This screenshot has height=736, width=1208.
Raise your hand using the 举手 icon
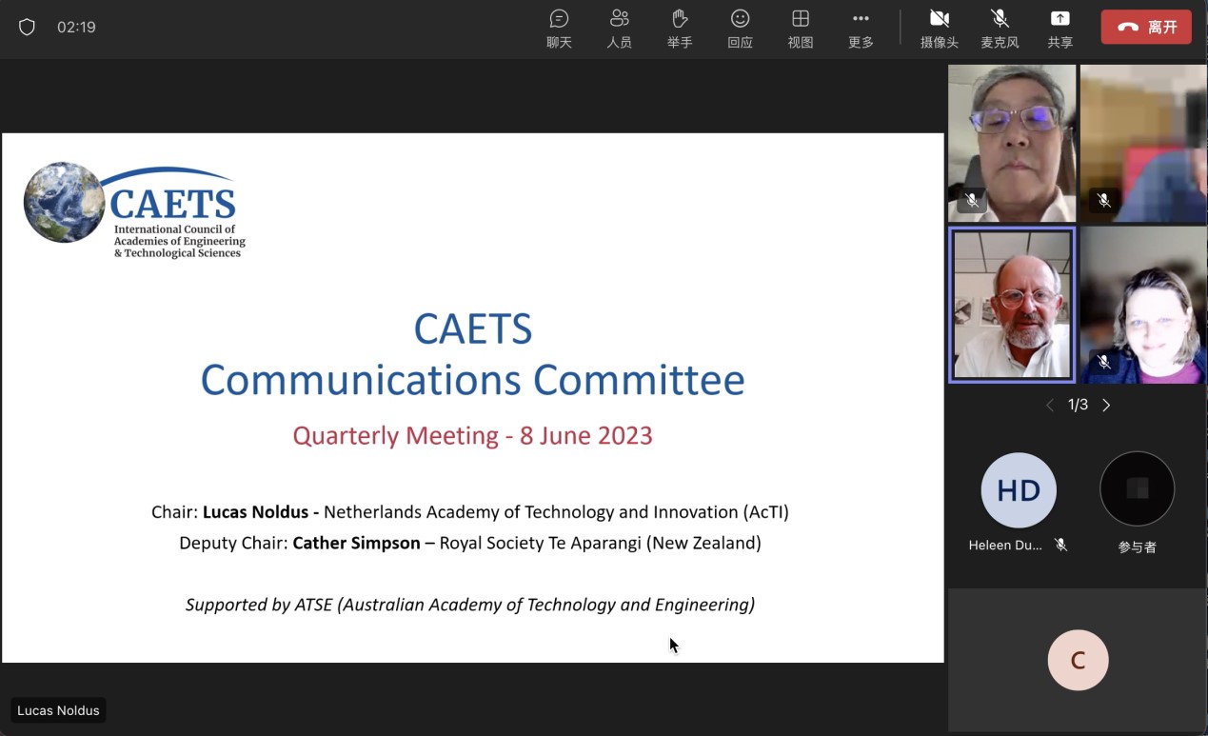tap(680, 27)
